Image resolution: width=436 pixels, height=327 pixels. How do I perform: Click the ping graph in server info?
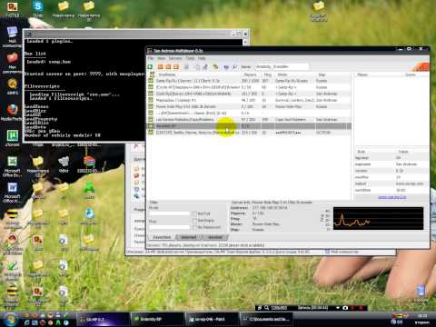click(x=378, y=218)
